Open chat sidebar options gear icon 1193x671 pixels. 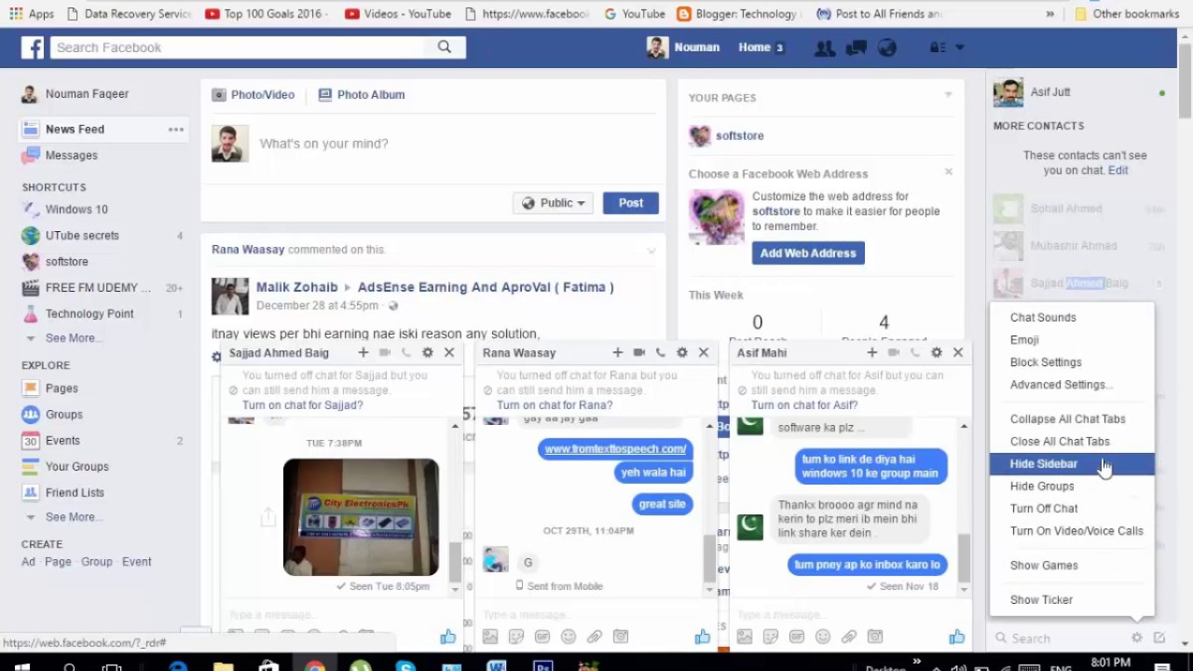(1137, 638)
